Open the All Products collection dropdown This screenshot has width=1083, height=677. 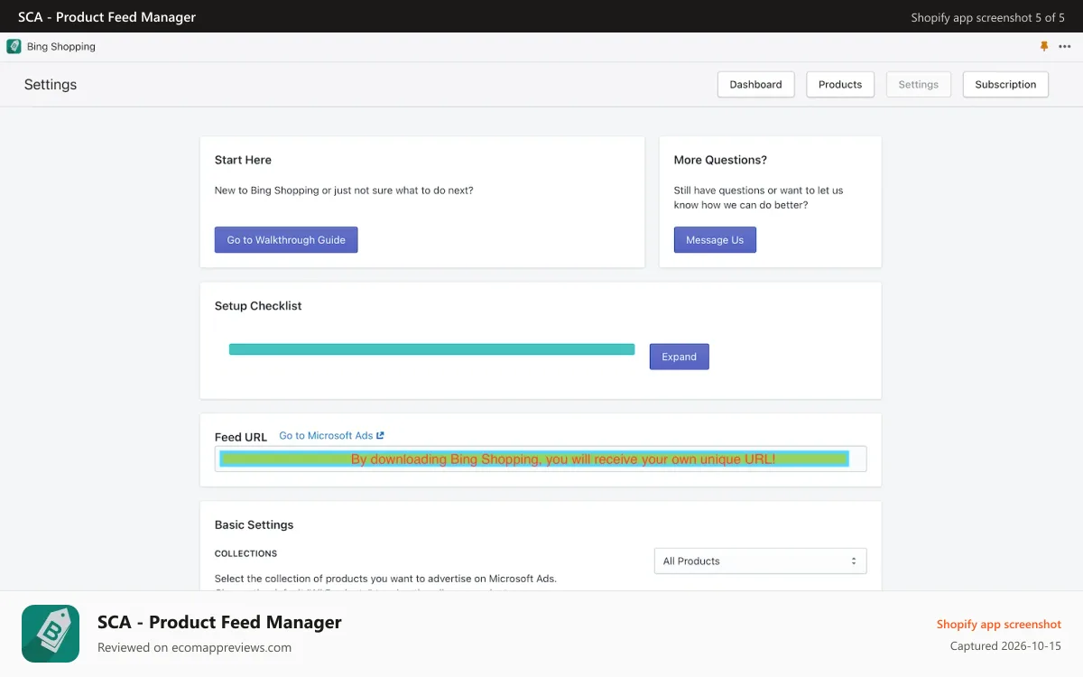[x=760, y=561]
